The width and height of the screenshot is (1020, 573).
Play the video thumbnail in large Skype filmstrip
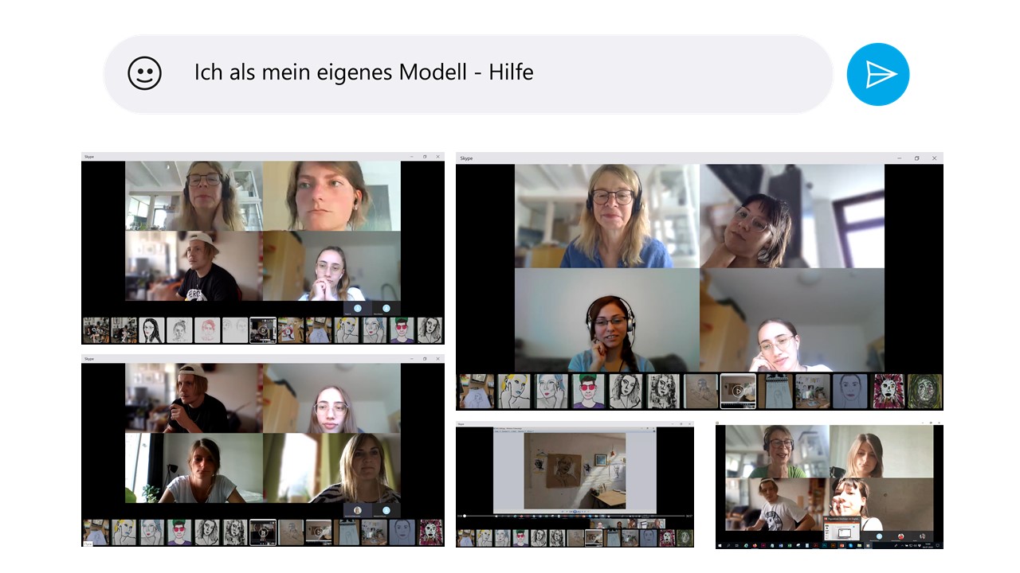point(738,391)
